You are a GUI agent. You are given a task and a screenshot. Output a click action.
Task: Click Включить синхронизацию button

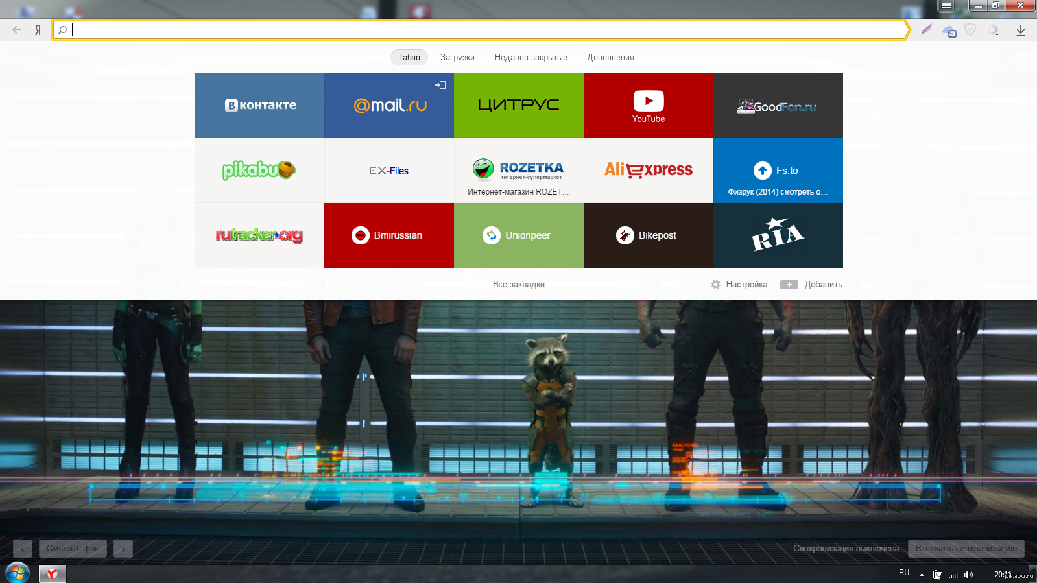coord(966,549)
